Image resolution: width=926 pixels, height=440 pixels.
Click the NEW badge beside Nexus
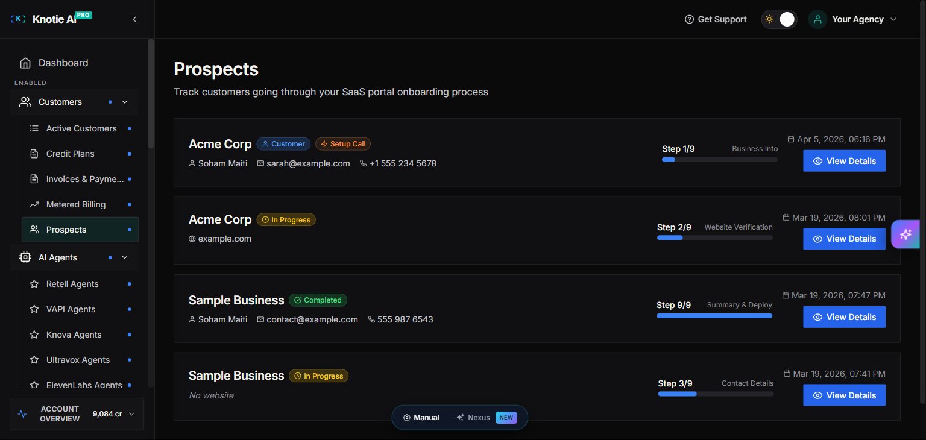[506, 417]
